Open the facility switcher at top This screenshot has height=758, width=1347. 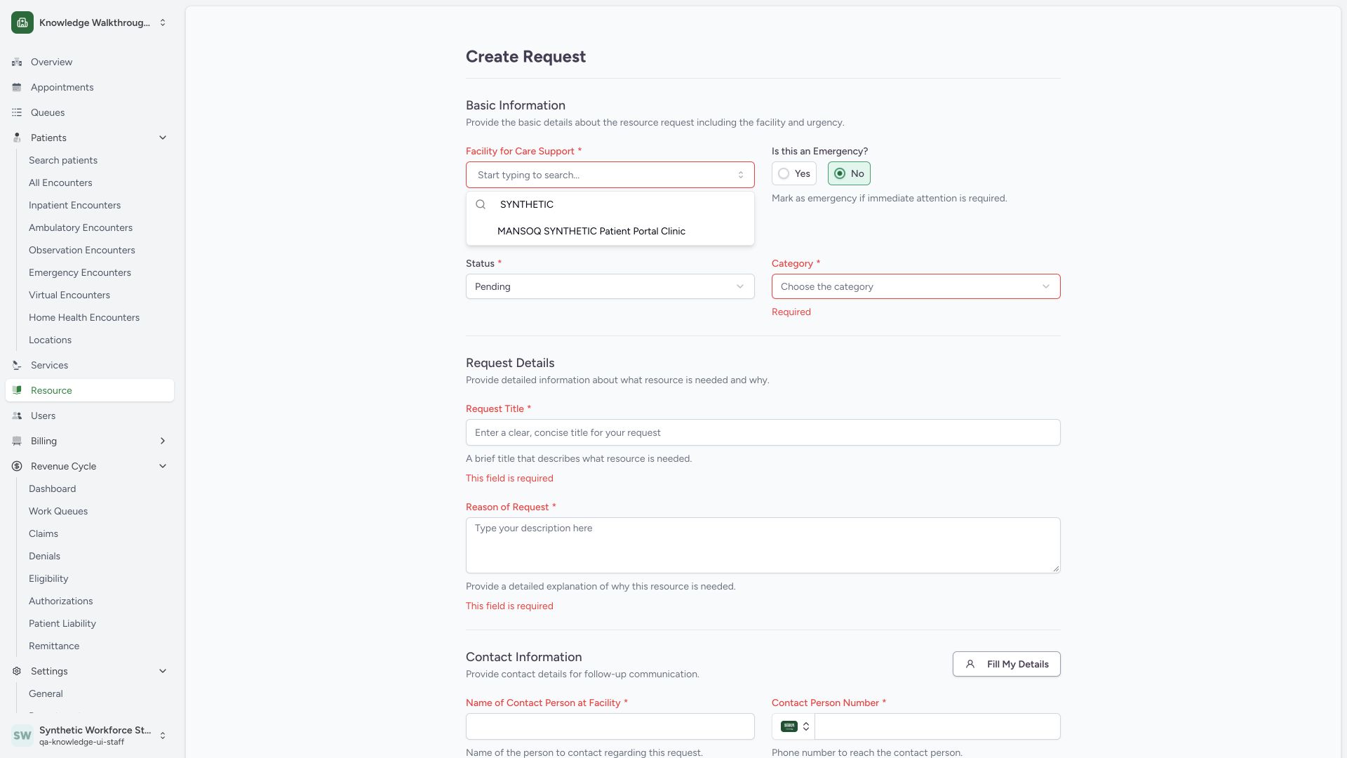(90, 22)
